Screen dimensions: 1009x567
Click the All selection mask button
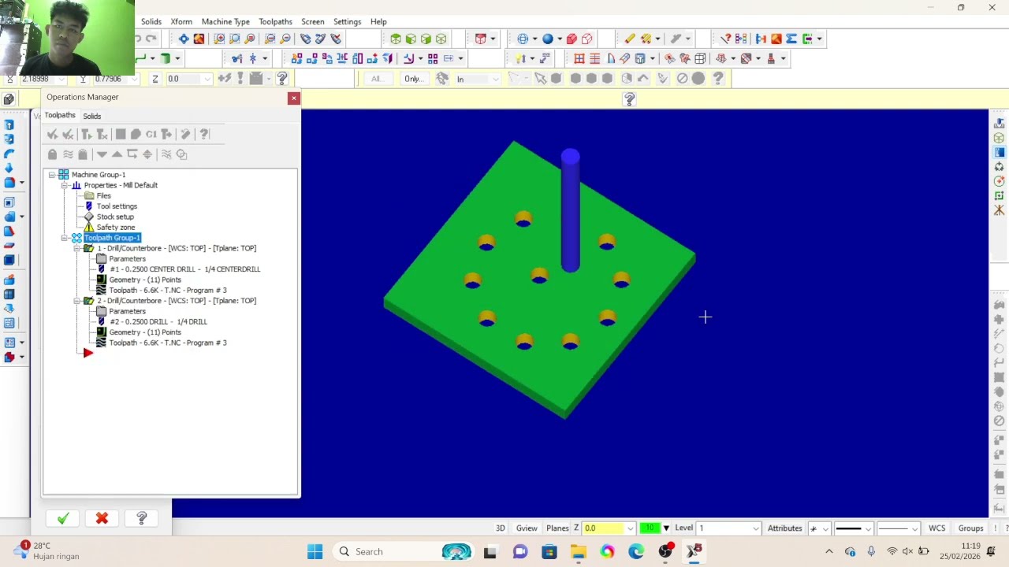pyautogui.click(x=378, y=79)
